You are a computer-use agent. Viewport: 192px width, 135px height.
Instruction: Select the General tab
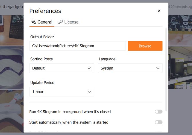[42, 22]
